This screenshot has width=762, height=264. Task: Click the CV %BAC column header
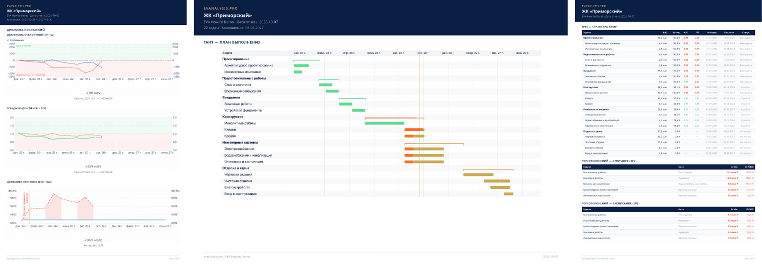[x=749, y=166]
